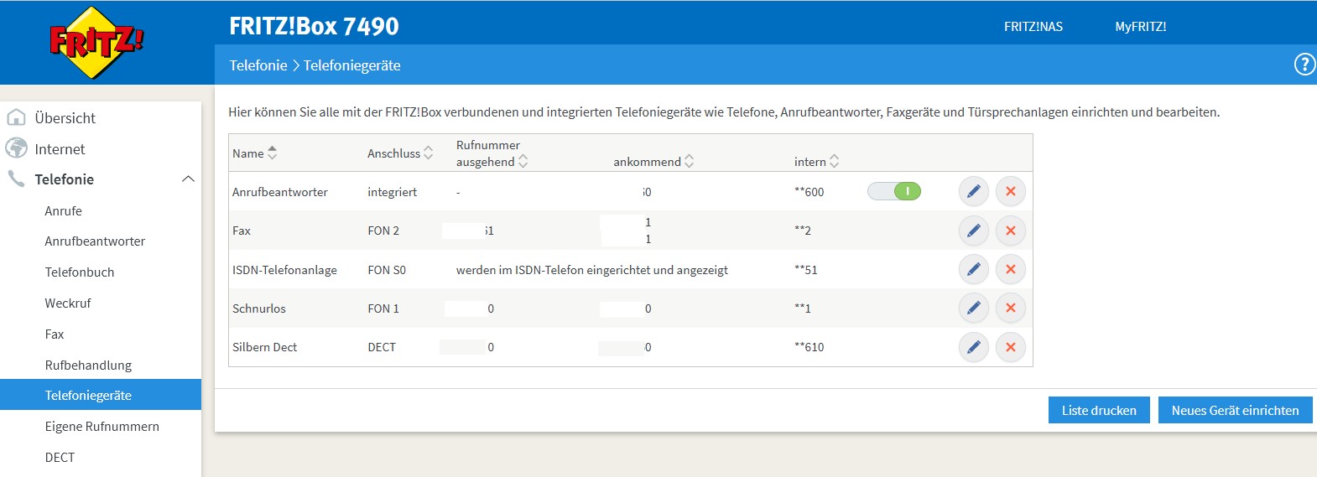Sort the table by Name column arrows
This screenshot has width=1317, height=477.
[x=272, y=153]
